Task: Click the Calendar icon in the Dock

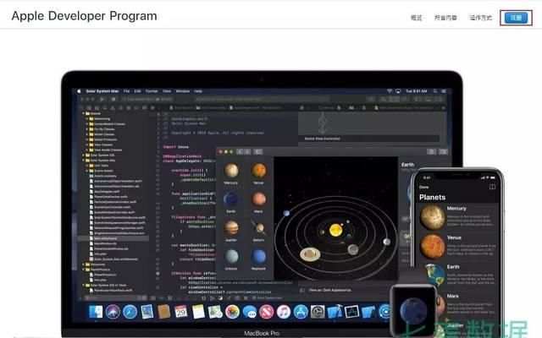Action: [180, 312]
